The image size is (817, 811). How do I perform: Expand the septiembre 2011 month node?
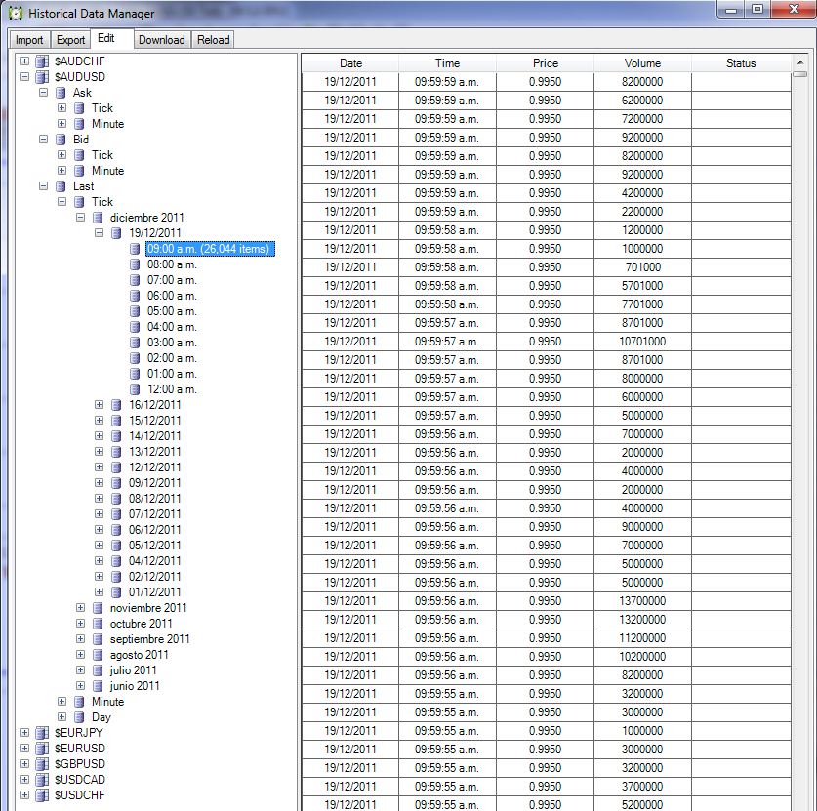[x=80, y=639]
